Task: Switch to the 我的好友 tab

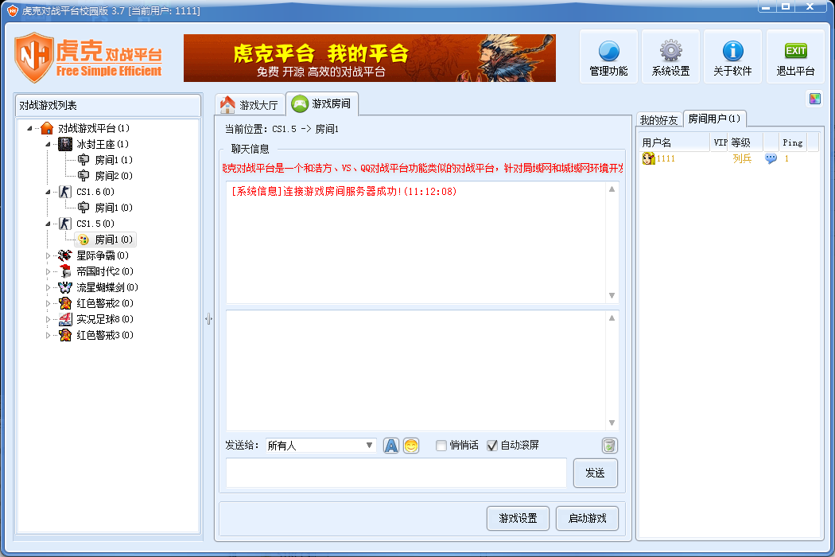Action: (x=659, y=120)
